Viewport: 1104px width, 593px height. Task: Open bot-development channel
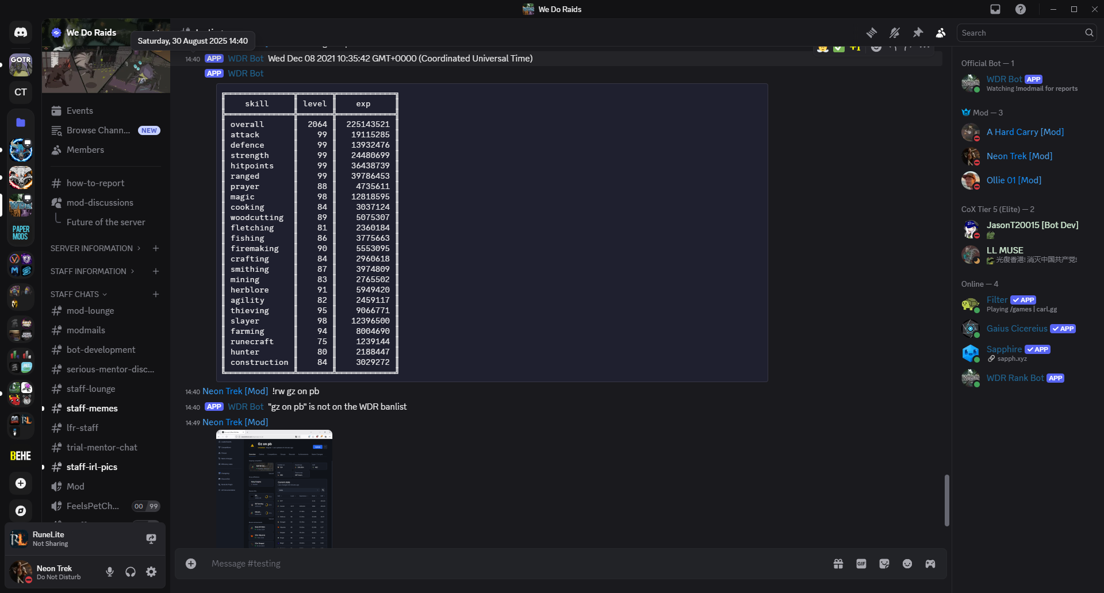(105, 350)
